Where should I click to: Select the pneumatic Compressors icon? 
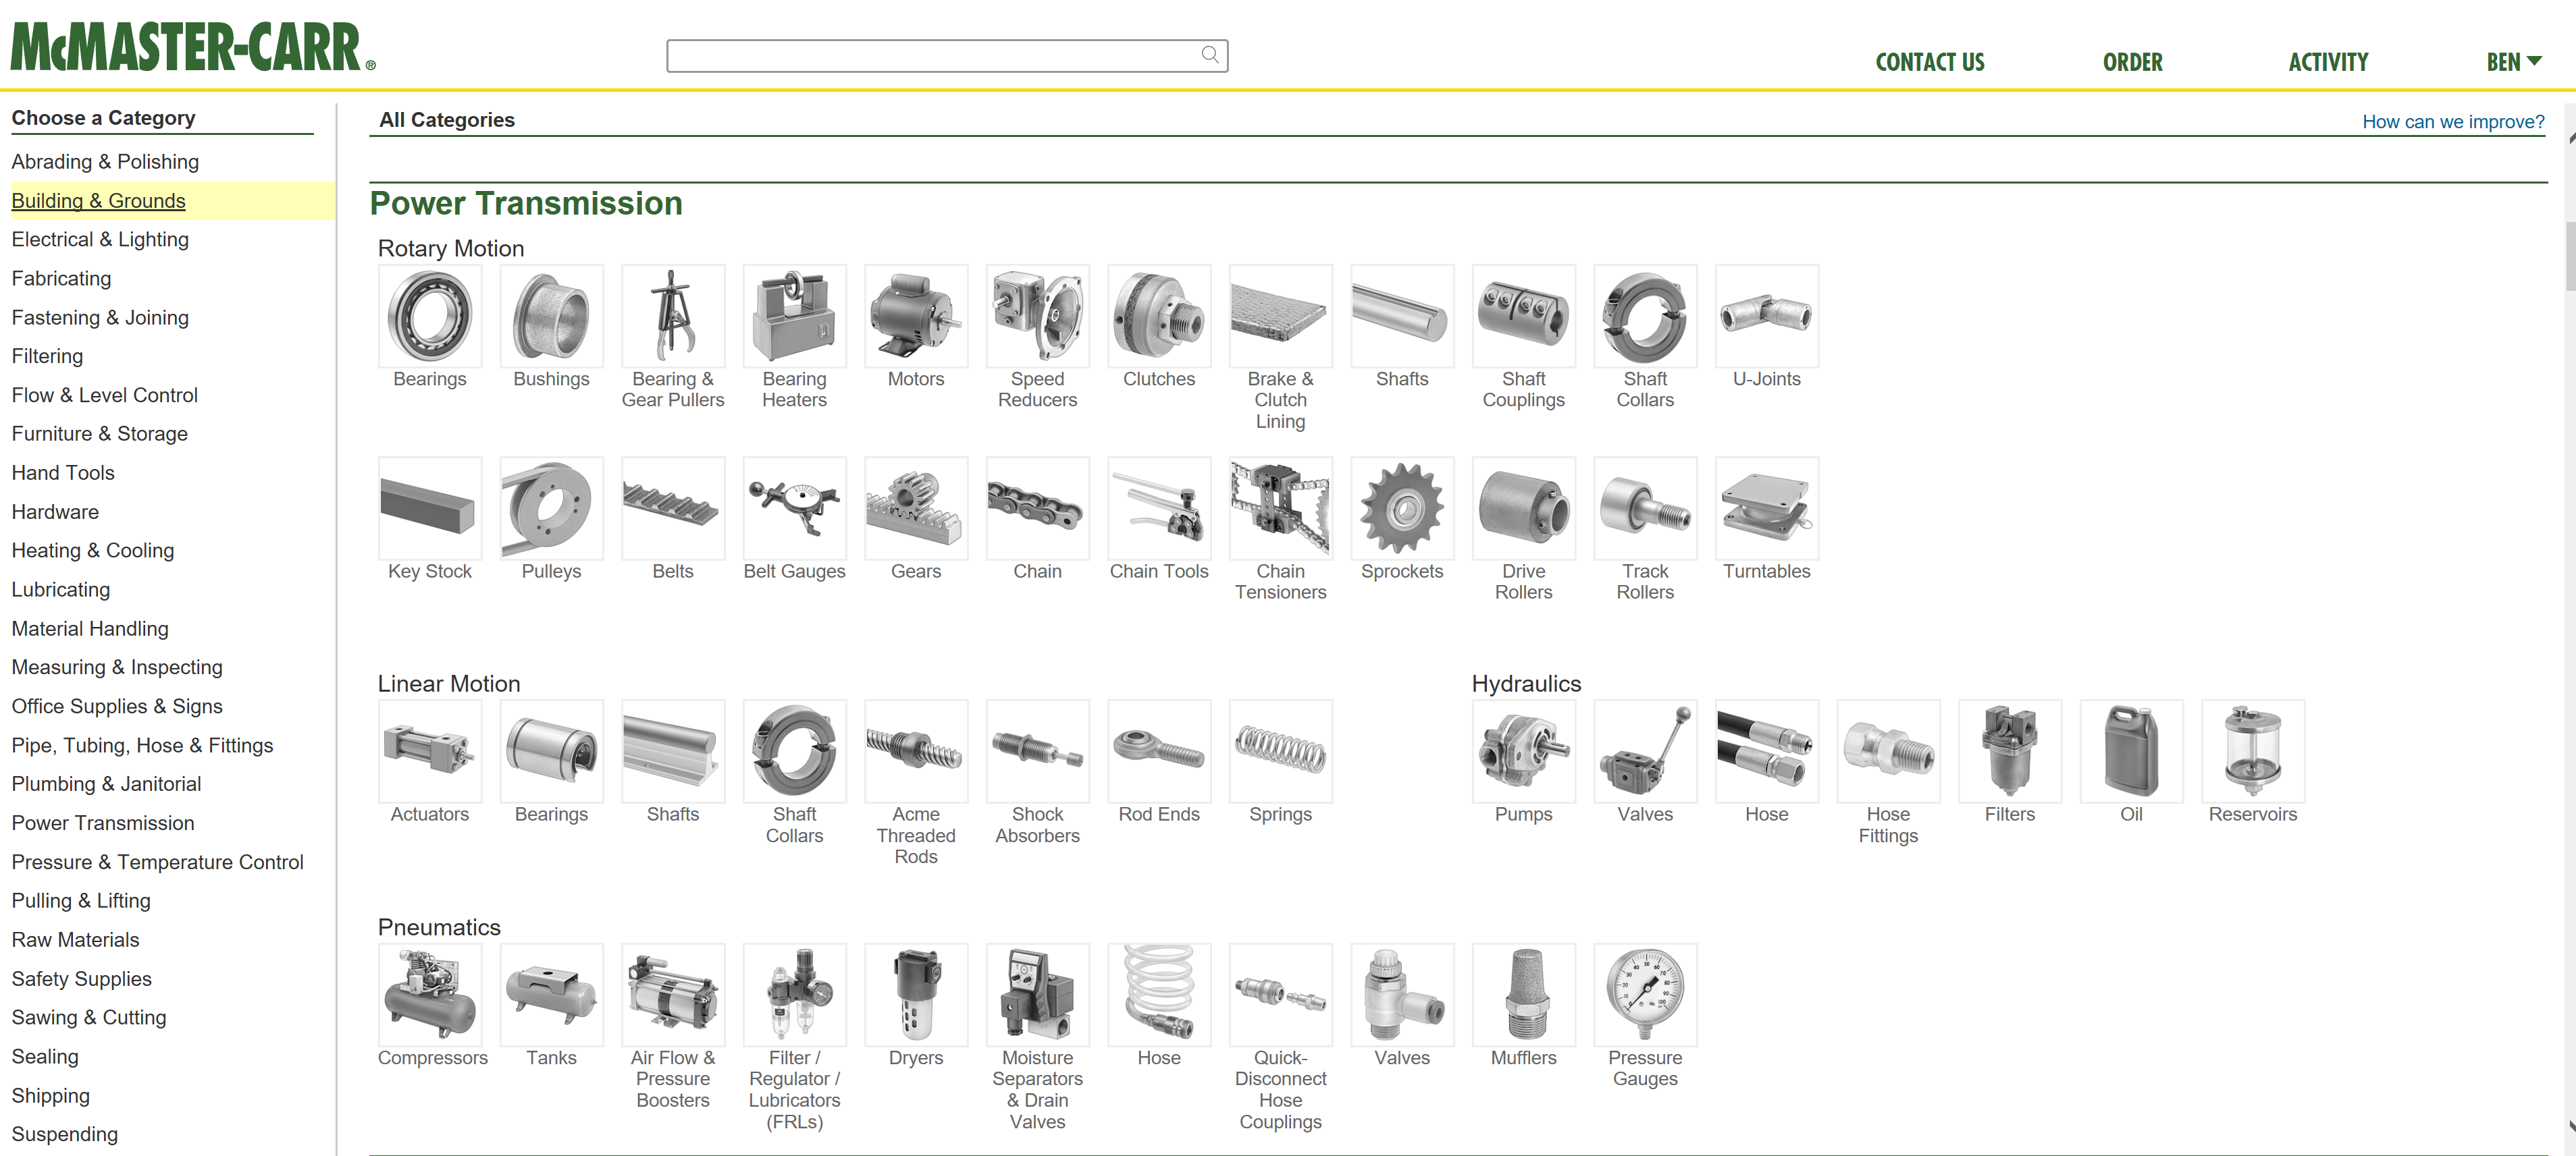point(430,994)
